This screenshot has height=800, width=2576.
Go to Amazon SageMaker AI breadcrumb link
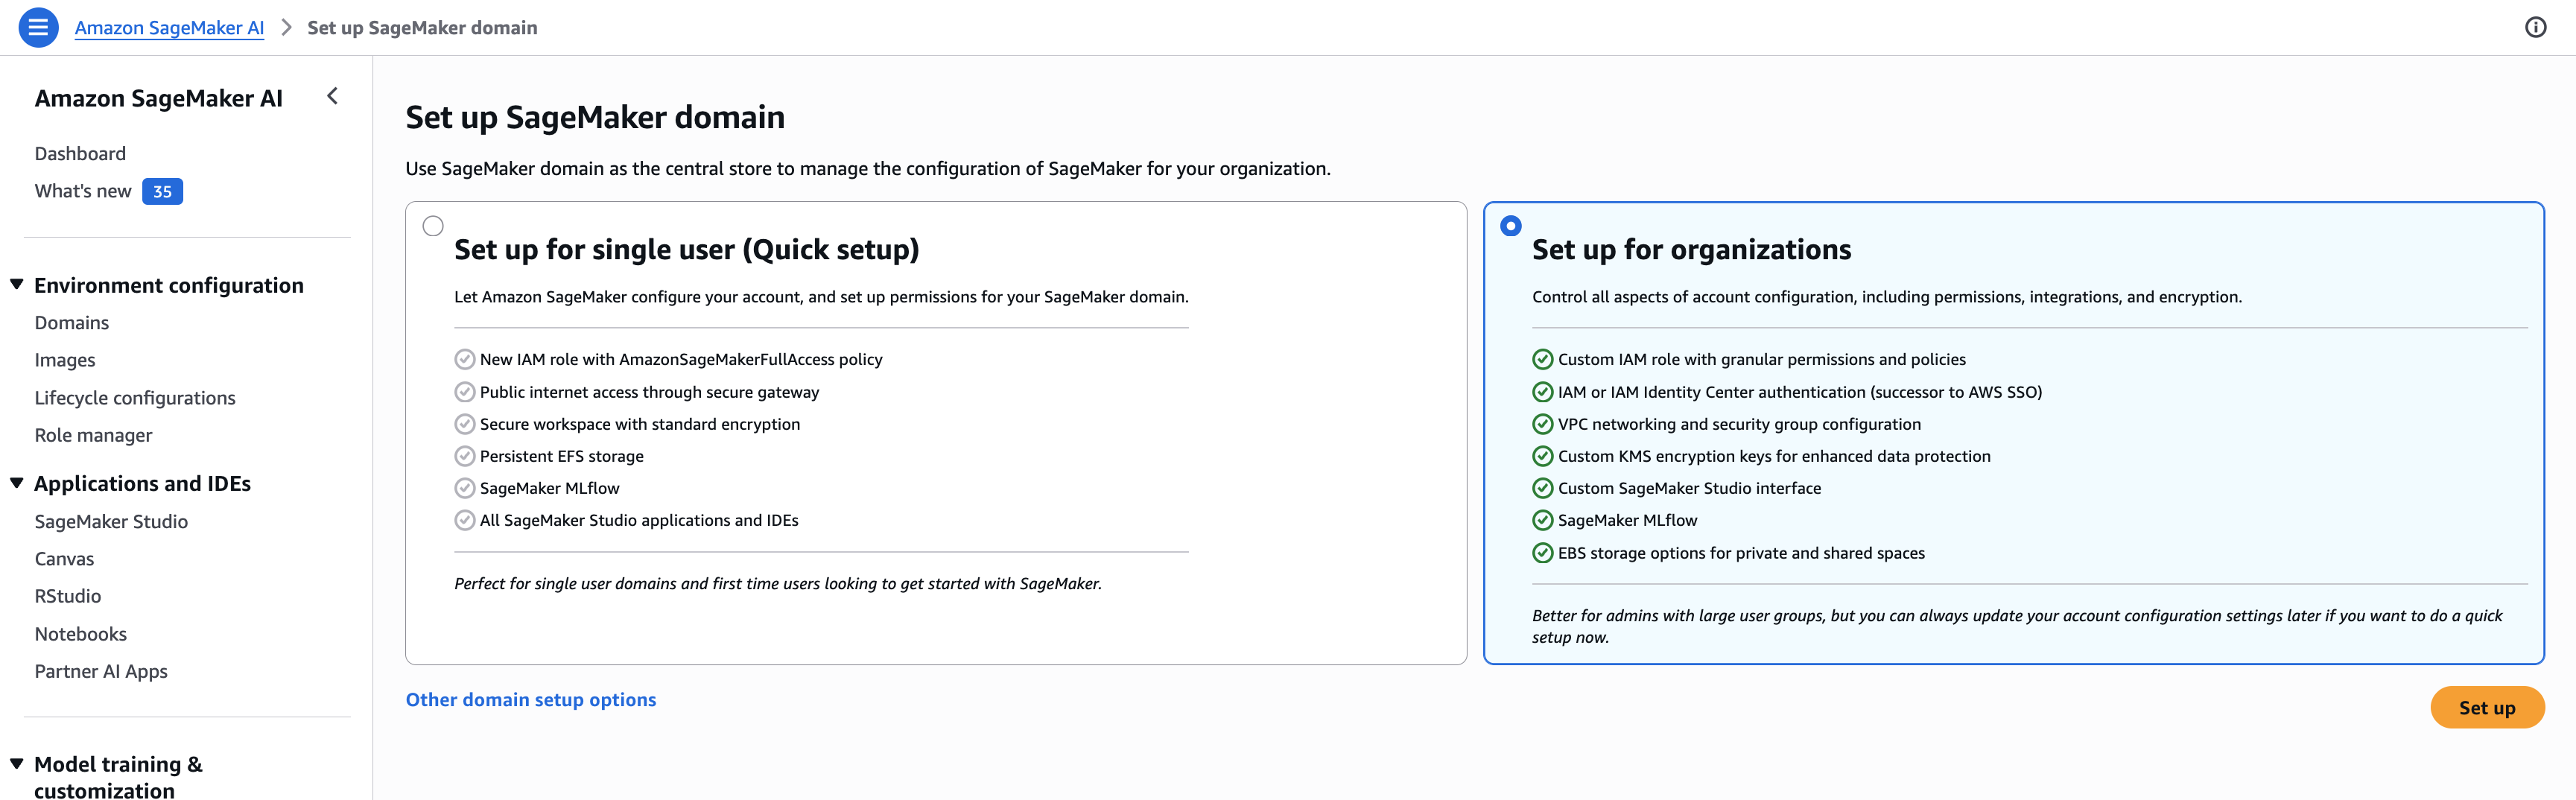[169, 28]
